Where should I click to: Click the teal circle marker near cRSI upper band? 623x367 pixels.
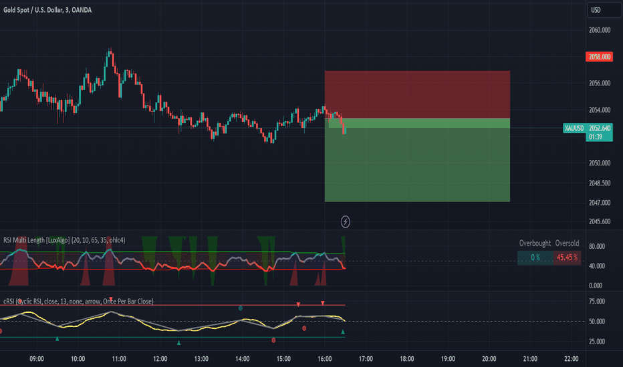[x=241, y=308]
